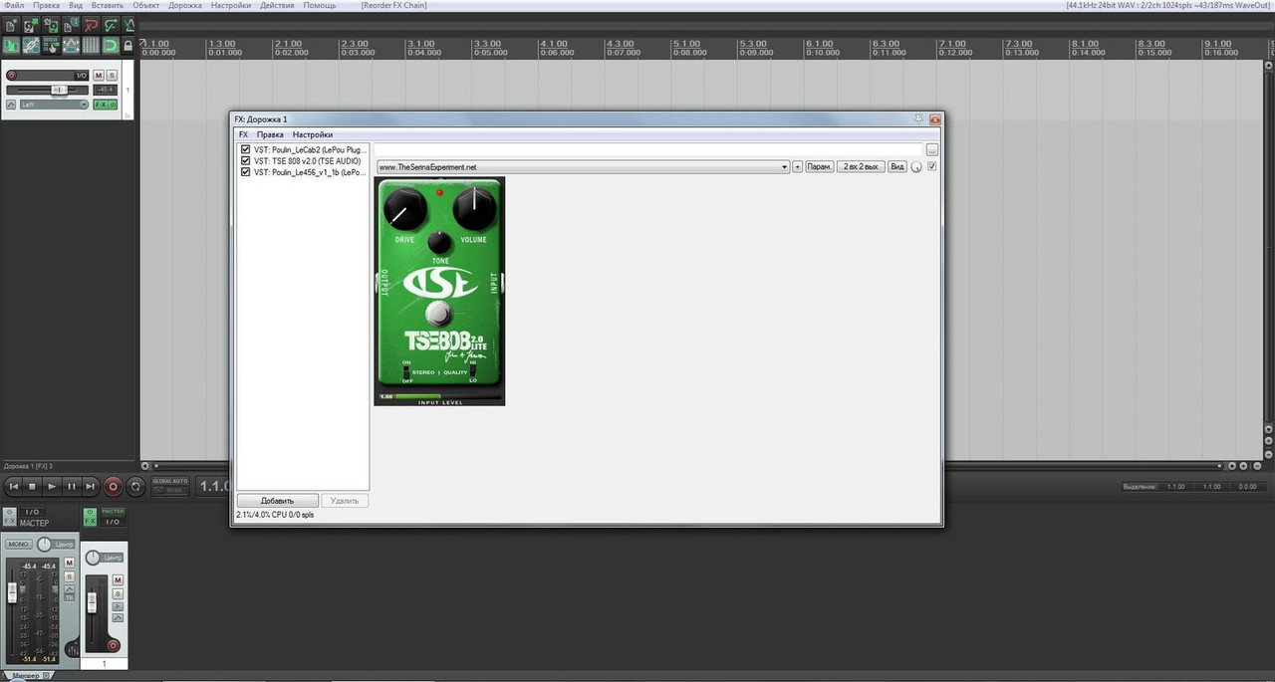Adjust the wet/dry mix knob
1275x682 pixels.
tap(916, 166)
